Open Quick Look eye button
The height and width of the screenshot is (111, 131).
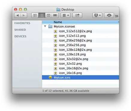[109, 15]
